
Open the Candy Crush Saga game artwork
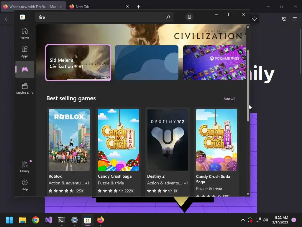[x=118, y=140]
